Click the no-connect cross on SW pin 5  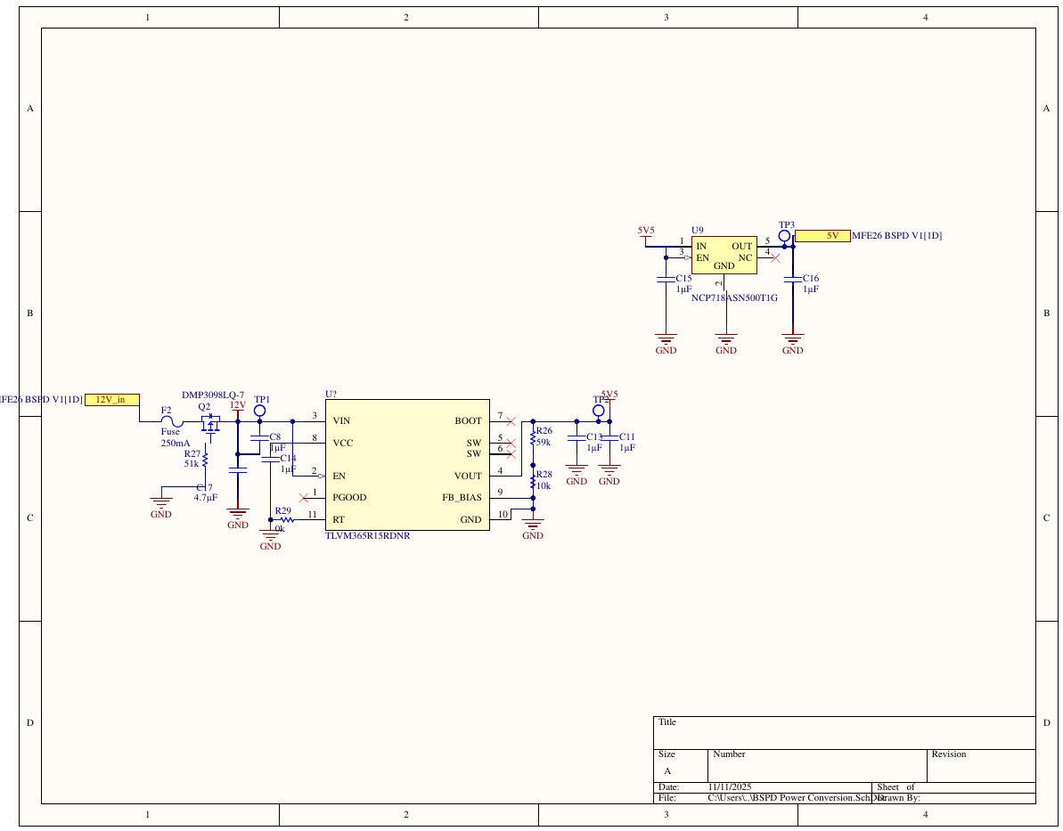(x=511, y=444)
